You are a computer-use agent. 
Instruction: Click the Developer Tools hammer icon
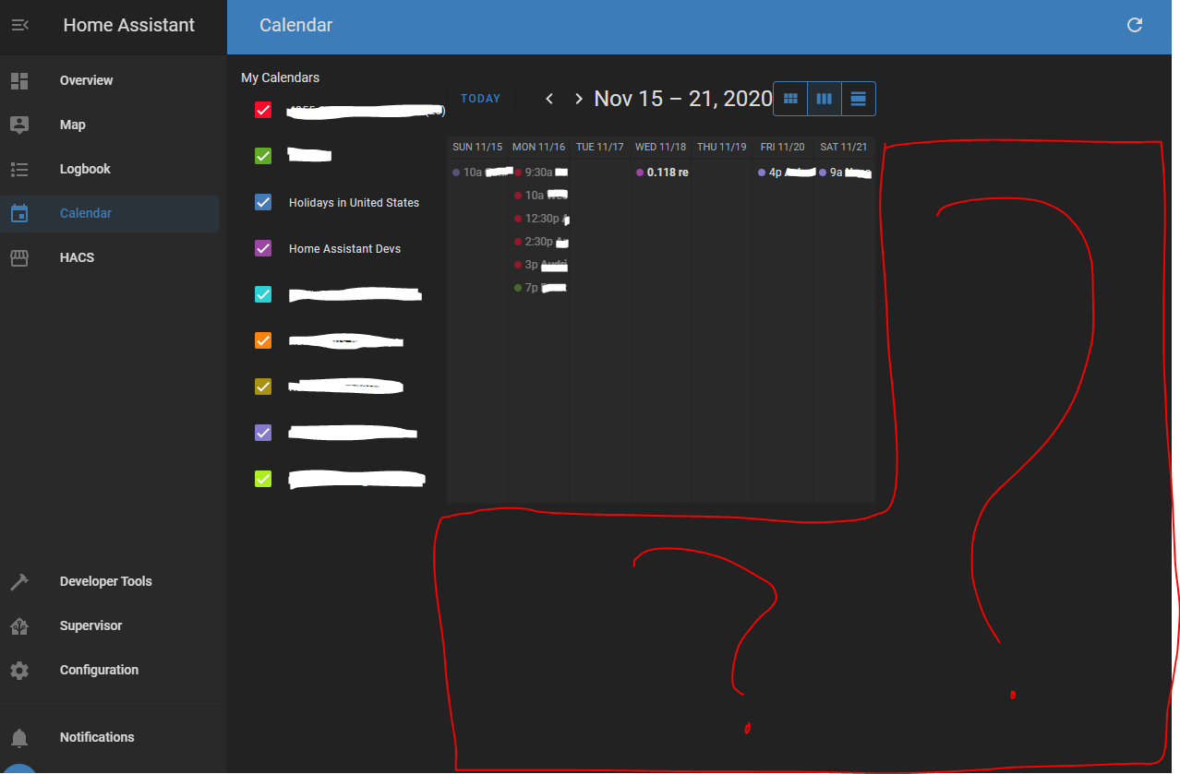(19, 581)
